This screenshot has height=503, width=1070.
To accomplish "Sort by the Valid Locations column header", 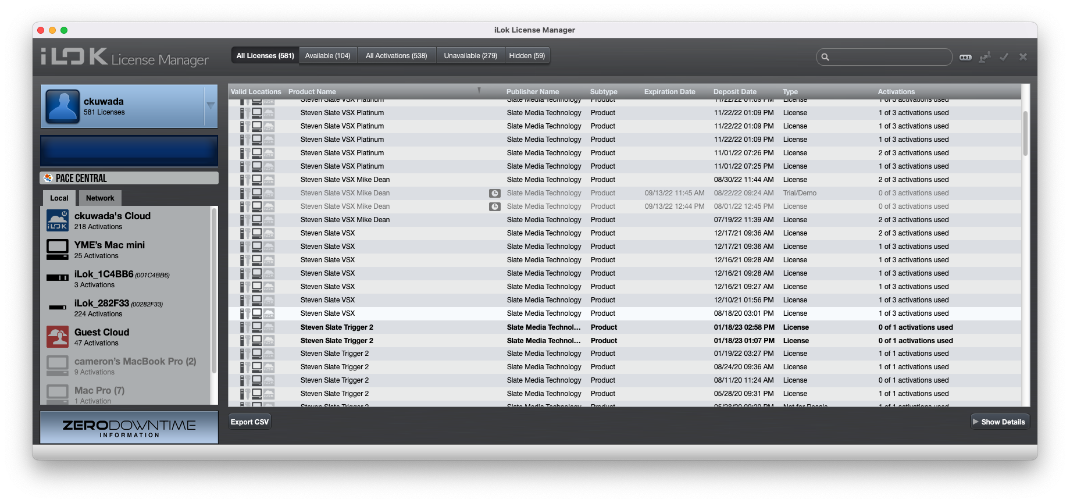I will tap(256, 92).
